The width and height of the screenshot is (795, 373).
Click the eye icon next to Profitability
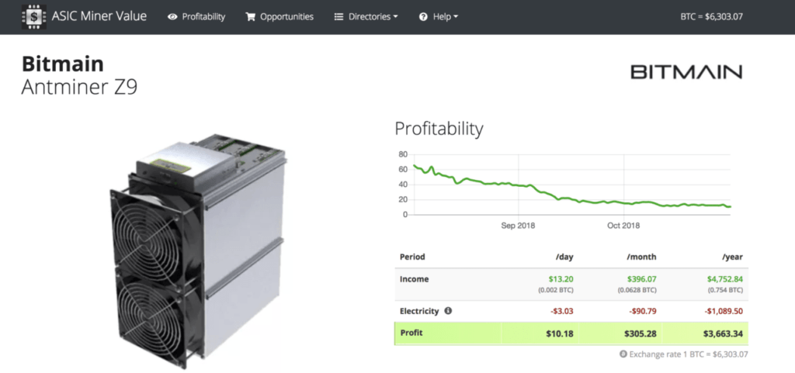pyautogui.click(x=172, y=17)
